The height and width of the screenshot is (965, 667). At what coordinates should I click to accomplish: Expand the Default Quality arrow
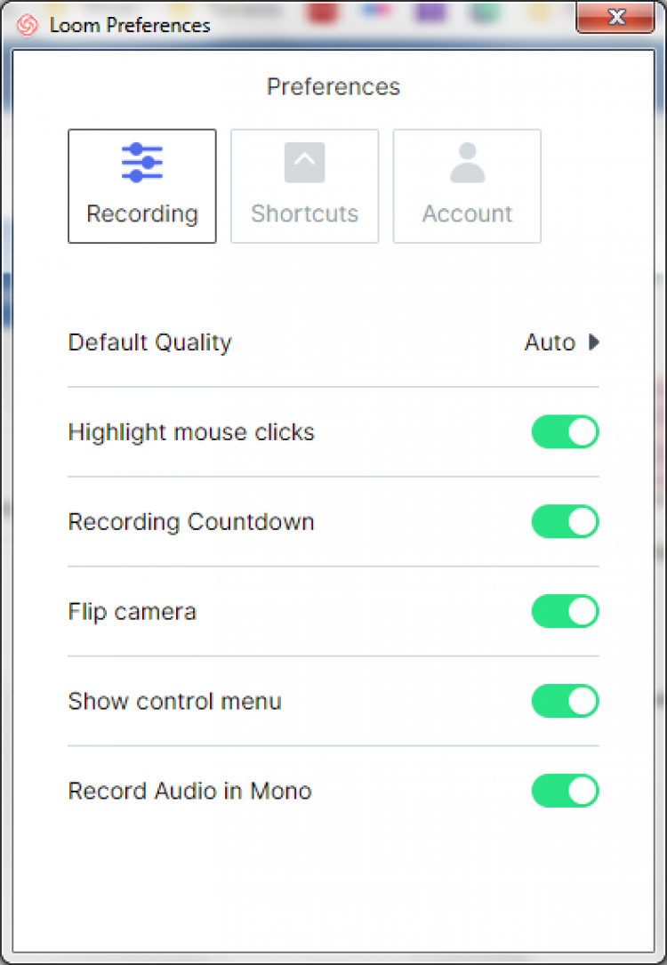(594, 342)
